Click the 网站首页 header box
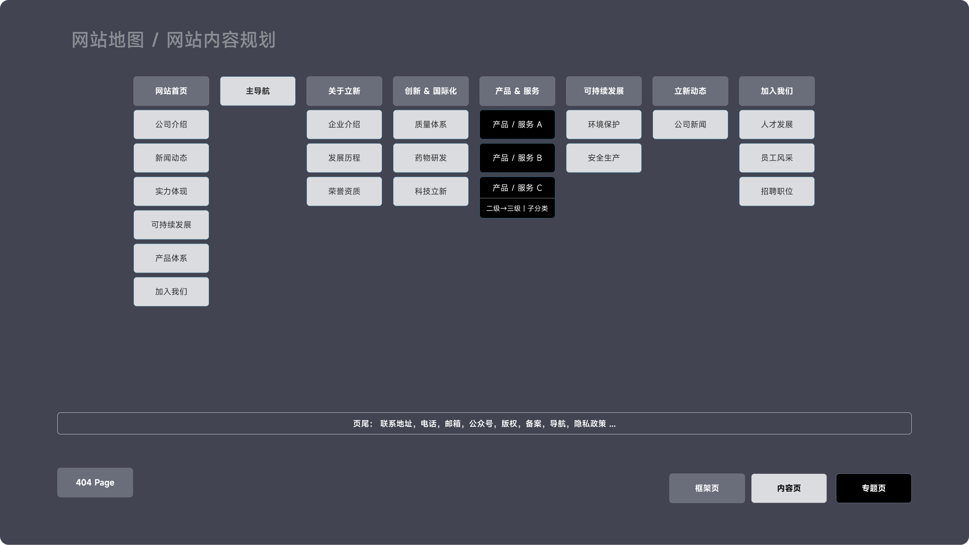The height and width of the screenshot is (545, 969). point(171,91)
